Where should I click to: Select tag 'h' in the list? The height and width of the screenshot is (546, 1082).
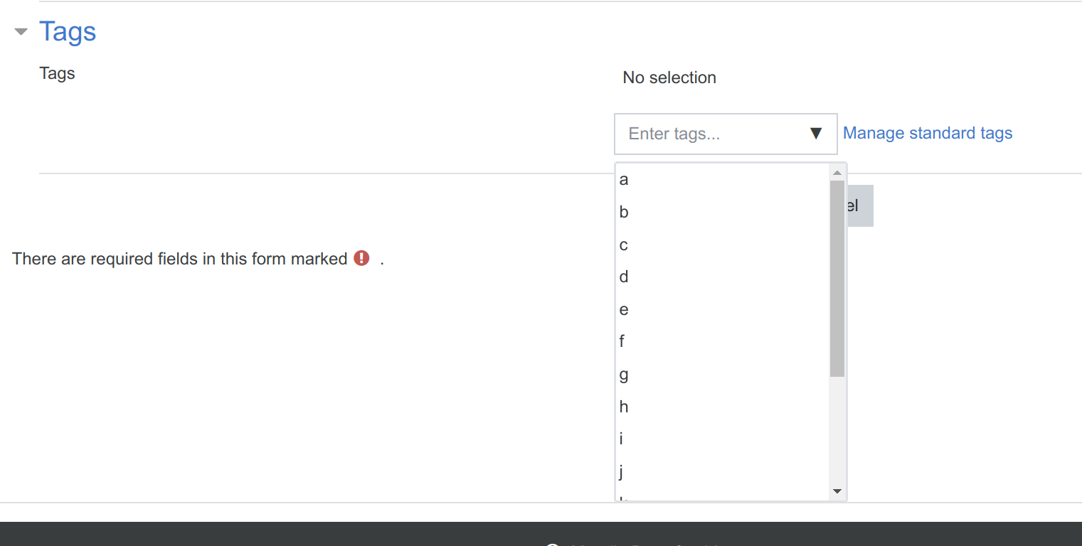(723, 407)
